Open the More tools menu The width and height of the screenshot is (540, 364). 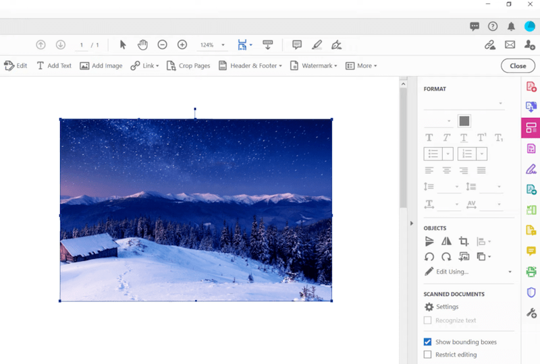[361, 66]
